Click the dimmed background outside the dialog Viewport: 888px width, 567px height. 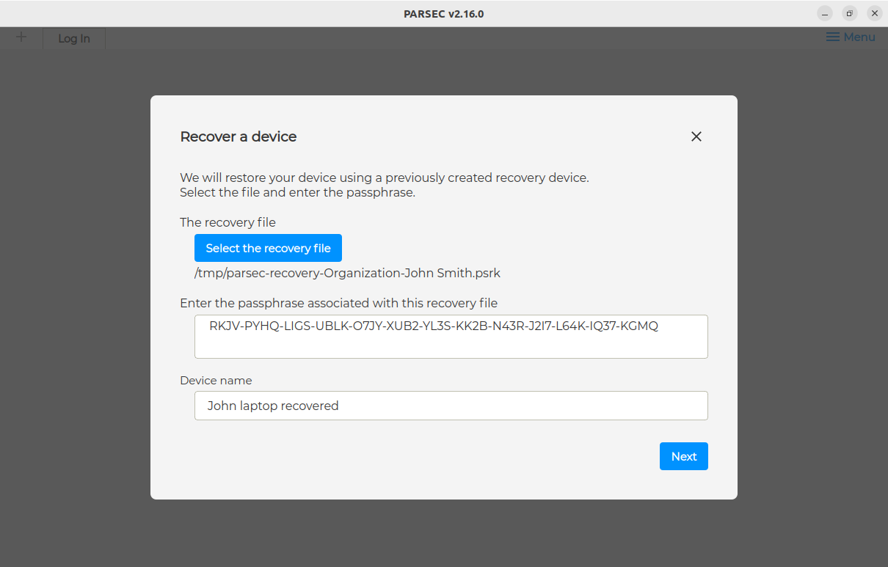tap(73, 293)
